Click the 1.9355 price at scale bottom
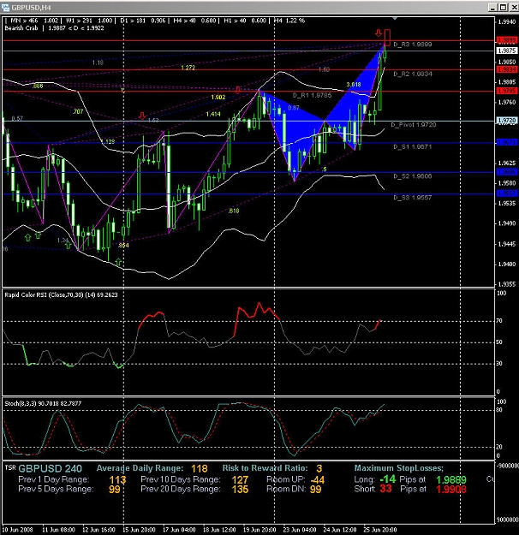This screenshot has width=519, height=535. [507, 284]
